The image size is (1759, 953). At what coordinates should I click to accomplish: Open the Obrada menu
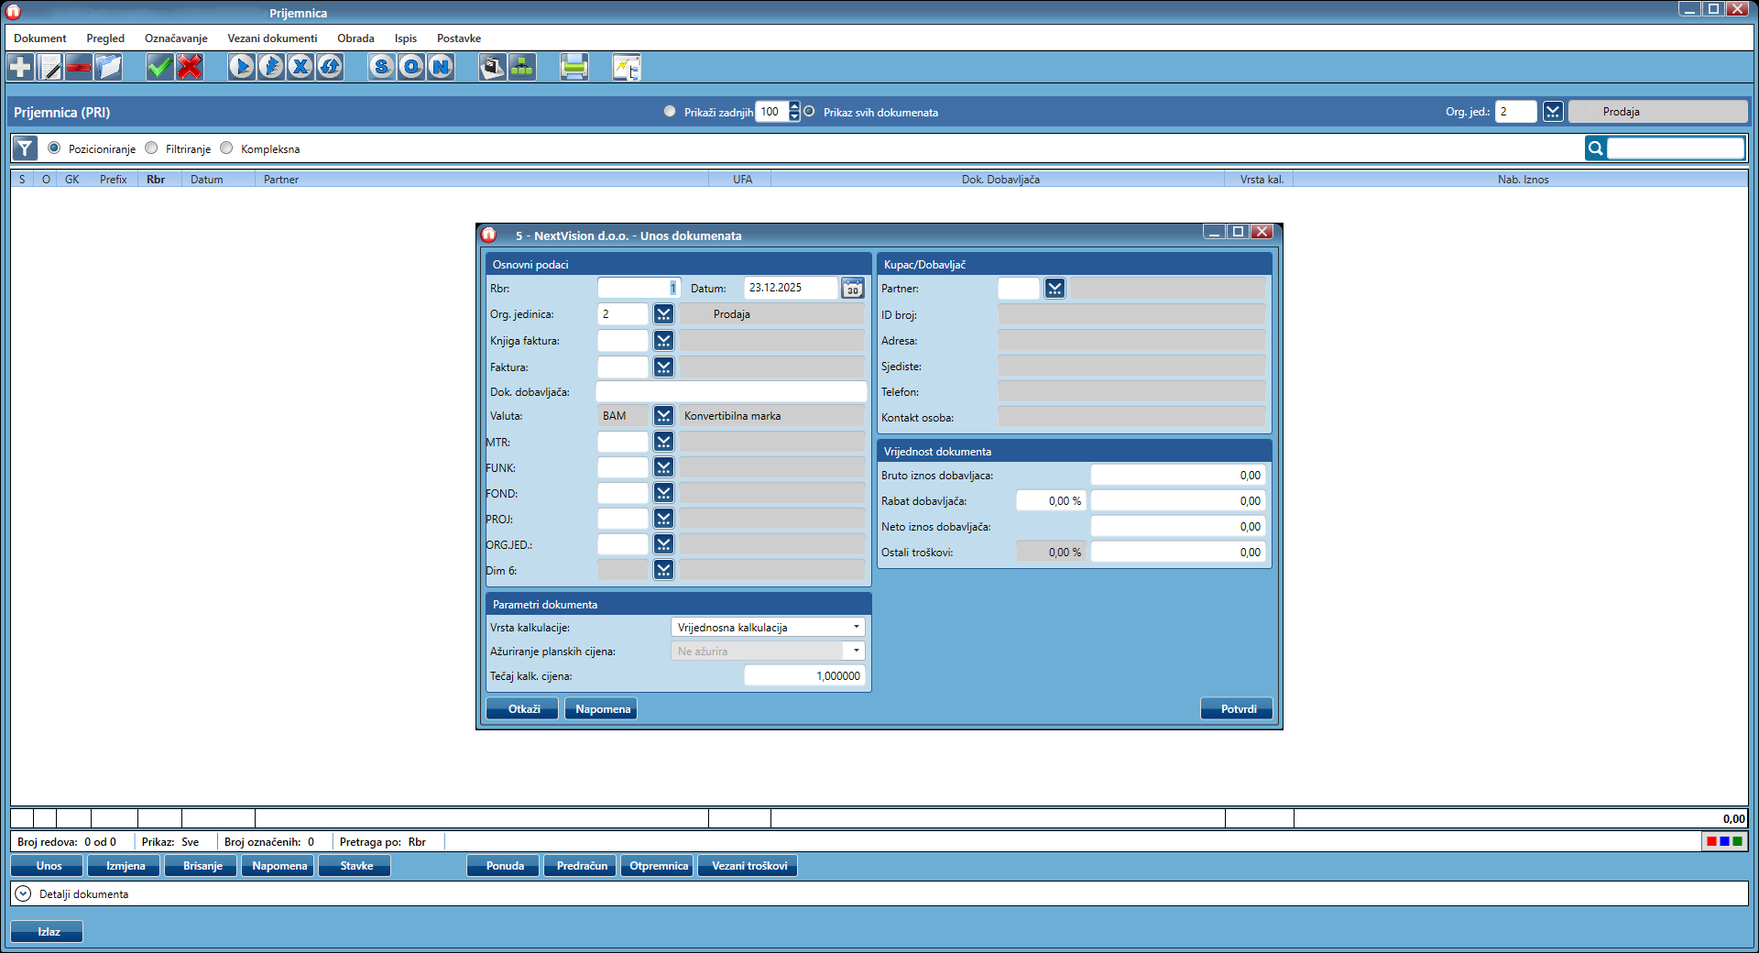[x=355, y=38]
